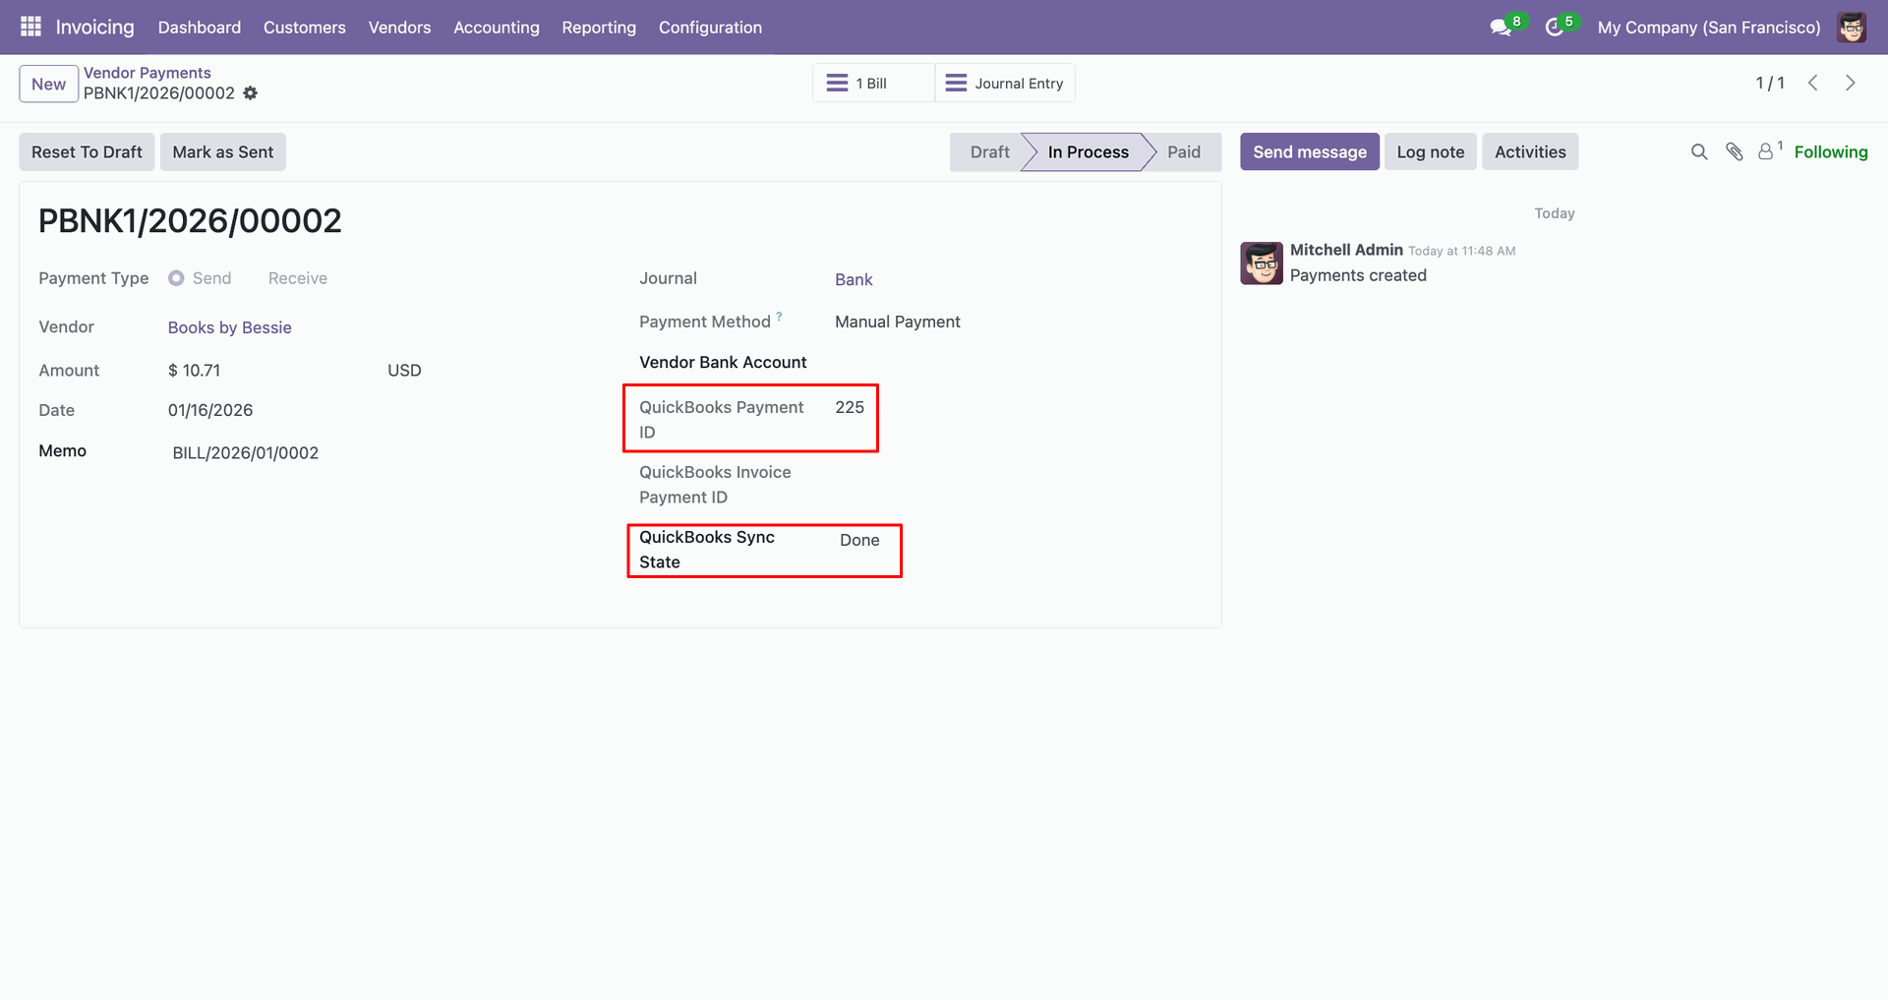
Task: Click the paperclip attachments icon
Action: 1735,151
